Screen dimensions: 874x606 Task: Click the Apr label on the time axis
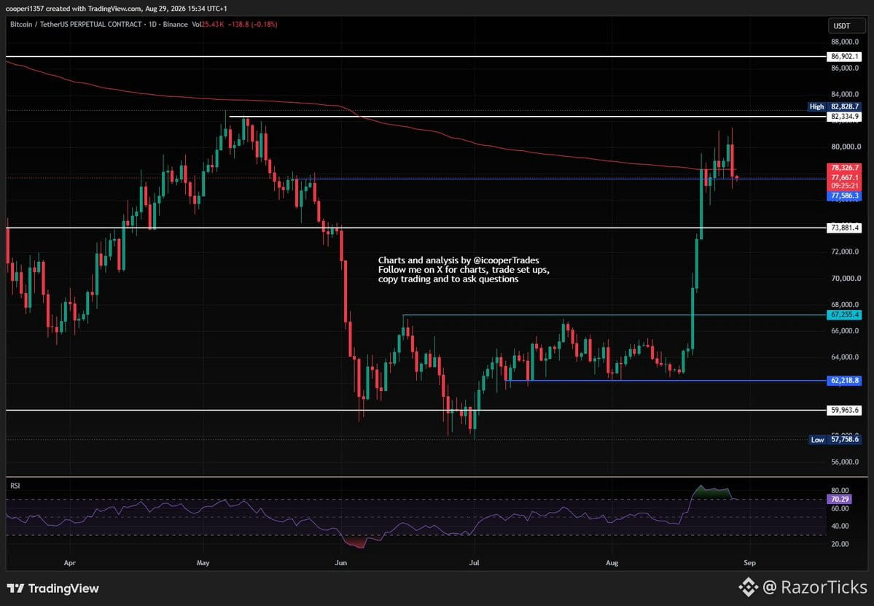(x=70, y=562)
